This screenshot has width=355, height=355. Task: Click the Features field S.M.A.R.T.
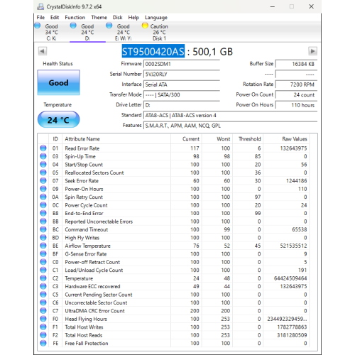(230, 126)
